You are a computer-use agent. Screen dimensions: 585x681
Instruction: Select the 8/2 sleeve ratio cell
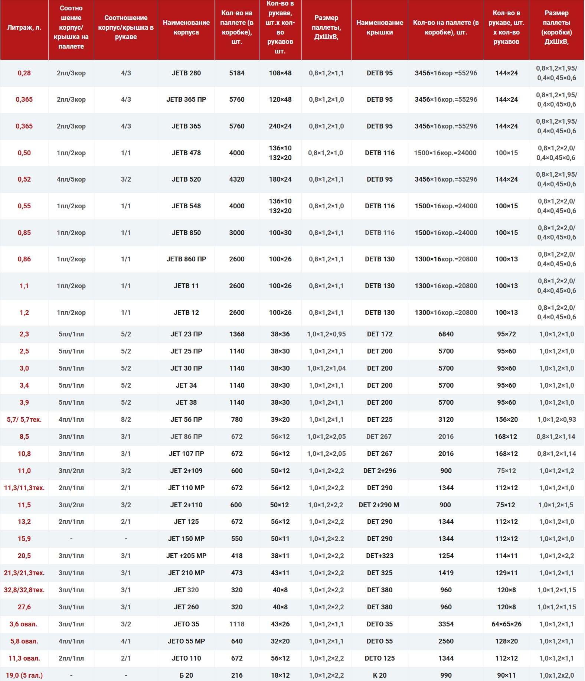pos(126,420)
